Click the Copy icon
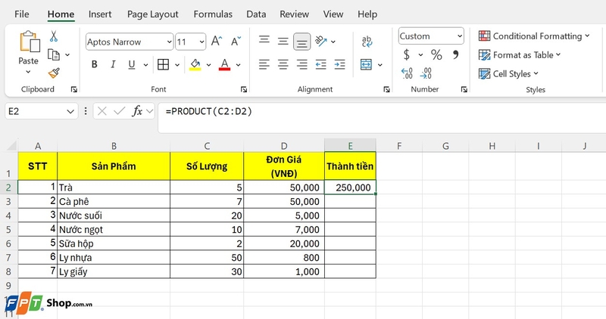The height and width of the screenshot is (319, 606). click(53, 54)
